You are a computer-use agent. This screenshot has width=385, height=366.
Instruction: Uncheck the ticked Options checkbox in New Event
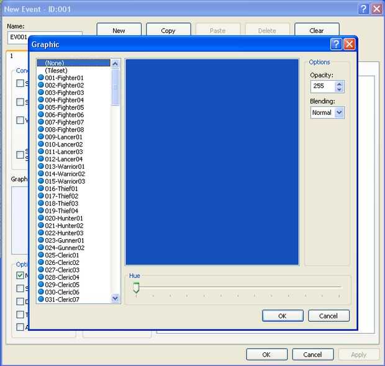pos(20,275)
